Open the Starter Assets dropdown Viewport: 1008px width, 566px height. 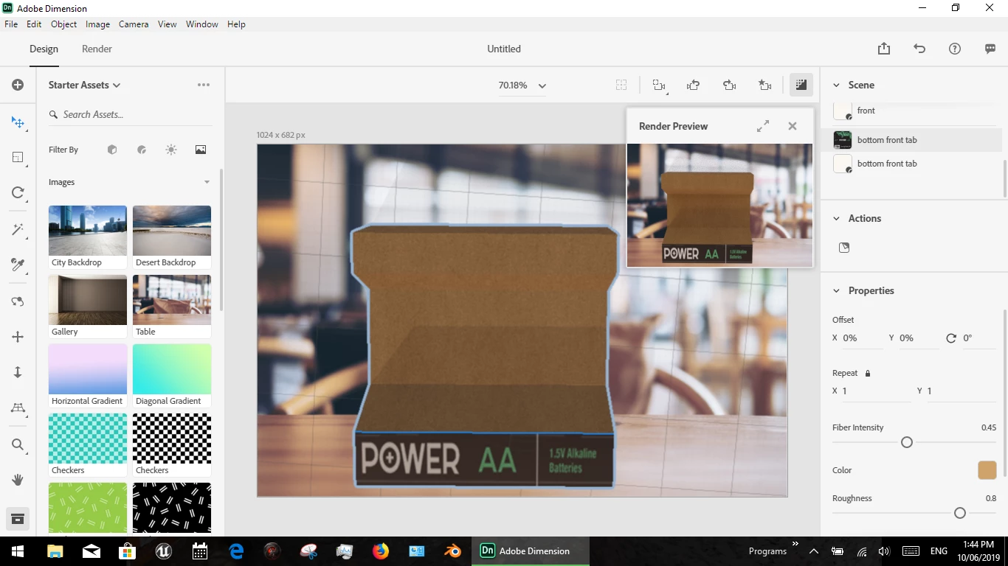coord(84,85)
